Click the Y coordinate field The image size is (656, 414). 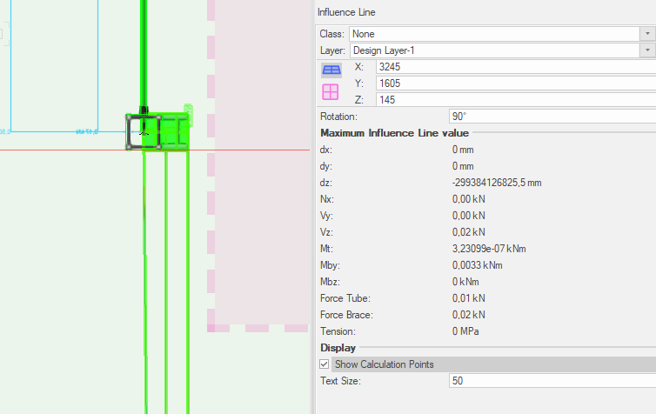point(515,83)
